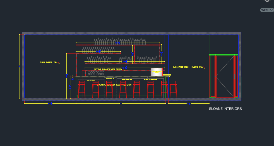Image resolution: width=274 pixels, height=146 pixels.
Task: Select the "SHELVING: SALVAGED WOOD BOARDS" label
Action: (x=107, y=69)
